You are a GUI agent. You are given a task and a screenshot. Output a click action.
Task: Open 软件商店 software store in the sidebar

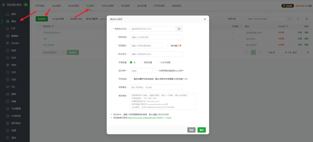[x=16, y=123]
